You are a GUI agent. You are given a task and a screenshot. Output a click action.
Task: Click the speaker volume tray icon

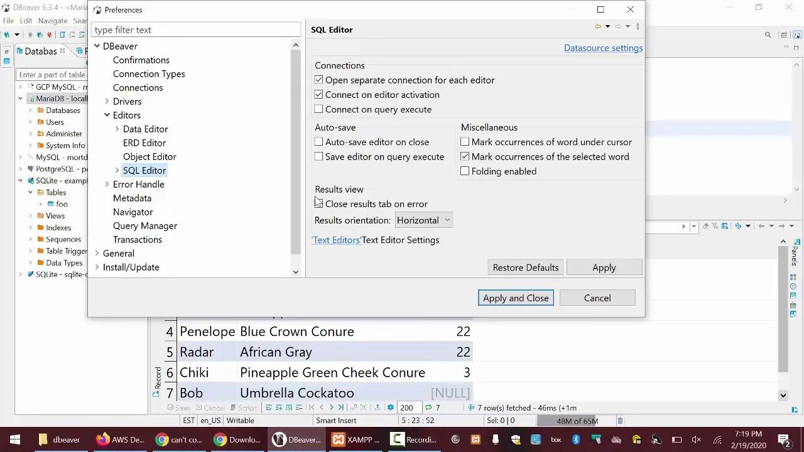pyautogui.click(x=696, y=439)
